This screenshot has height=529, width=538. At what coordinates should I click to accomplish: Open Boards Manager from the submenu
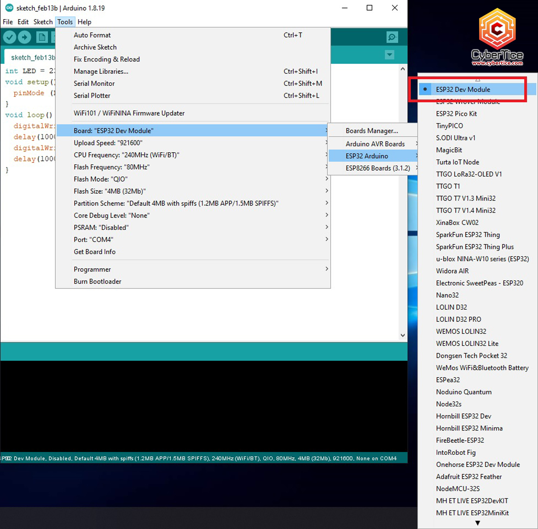tap(372, 131)
